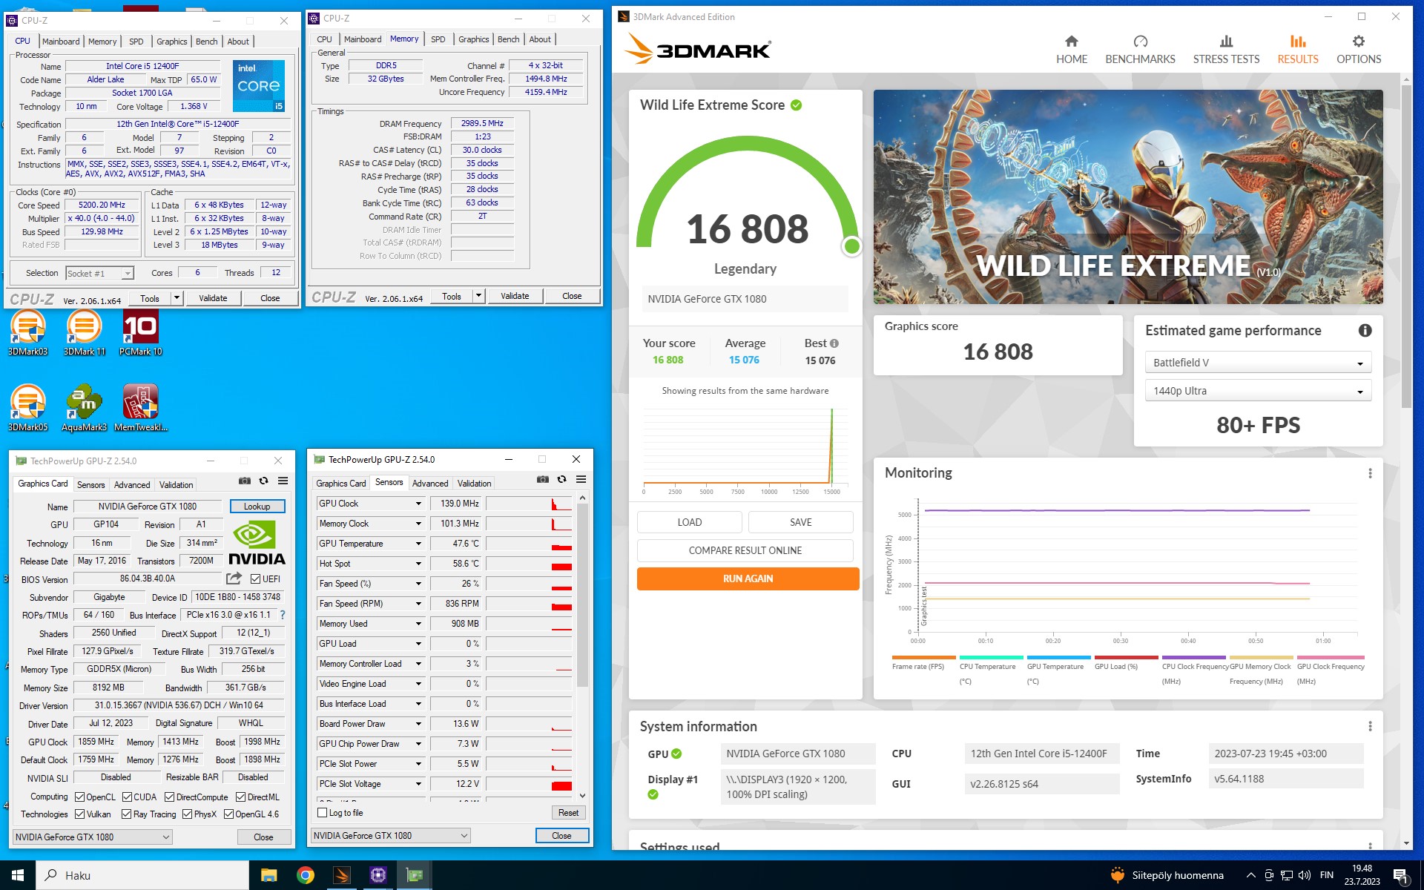Refresh the GPU-Z Sensors window
The image size is (1424, 890).
(x=561, y=479)
